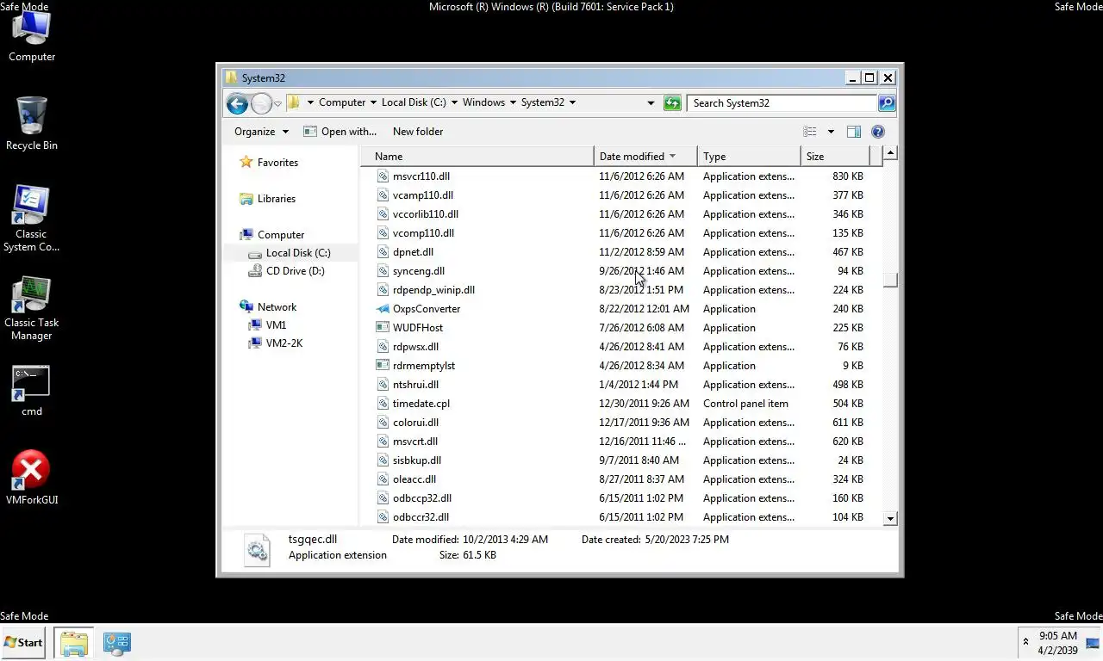This screenshot has width=1103, height=661.
Task: Select the OxpsConverter application icon
Action: [x=383, y=309]
